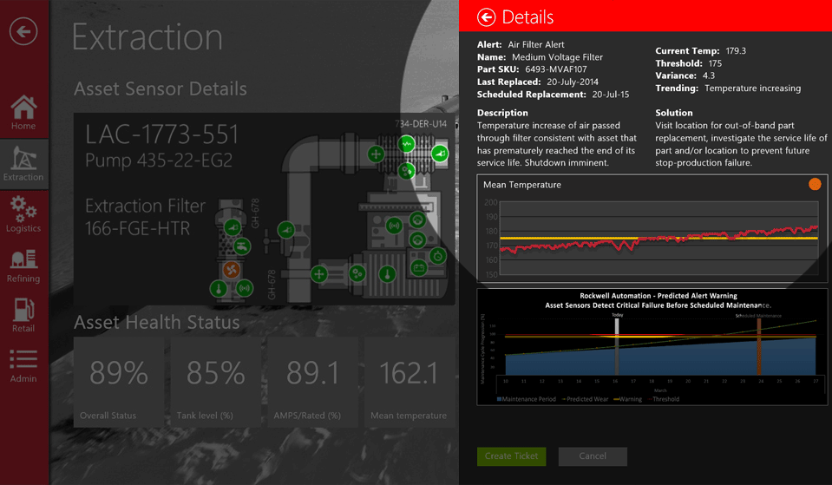Select the Extraction sidebar item
Image resolution: width=832 pixels, height=485 pixels.
point(23,163)
